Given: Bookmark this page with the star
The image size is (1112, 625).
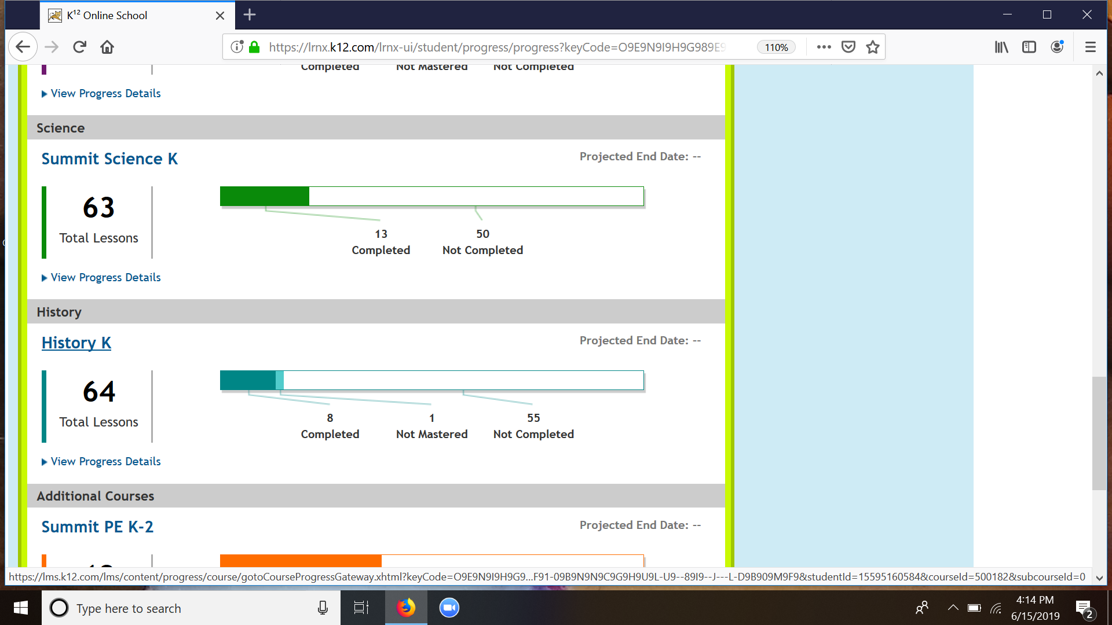Looking at the screenshot, I should click(x=873, y=47).
